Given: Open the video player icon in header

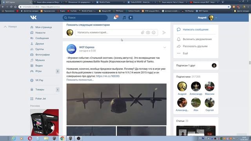Looking at the screenshot, I should click(131, 18).
